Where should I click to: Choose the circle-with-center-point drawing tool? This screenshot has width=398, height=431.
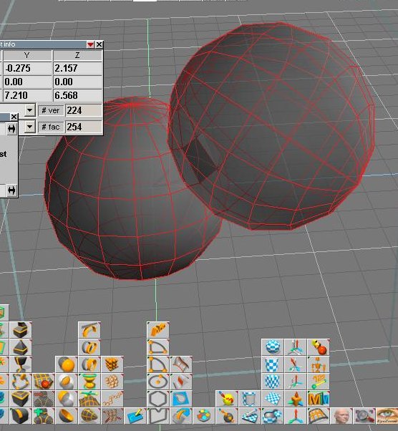(x=158, y=382)
